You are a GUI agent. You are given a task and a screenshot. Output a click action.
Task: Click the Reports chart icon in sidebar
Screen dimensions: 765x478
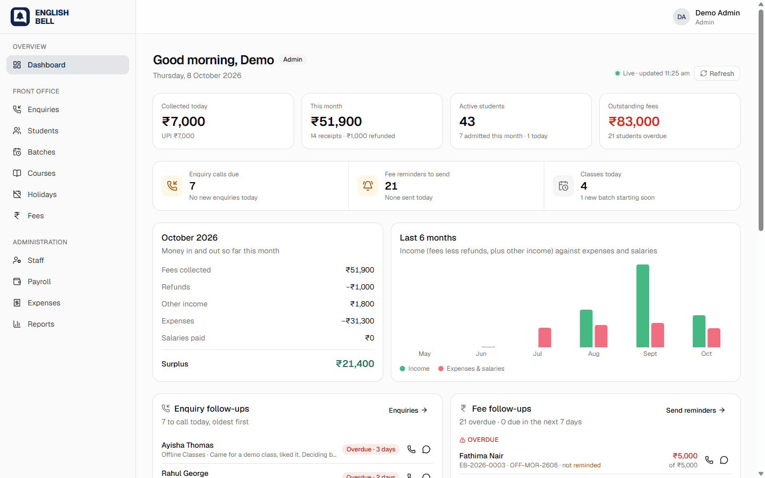click(17, 324)
